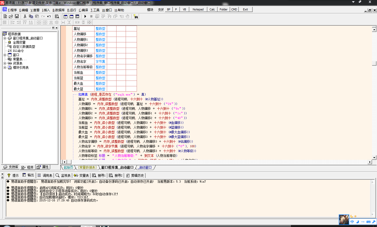
Task: Open the F.程序 menu
Action: (x=12, y=10)
